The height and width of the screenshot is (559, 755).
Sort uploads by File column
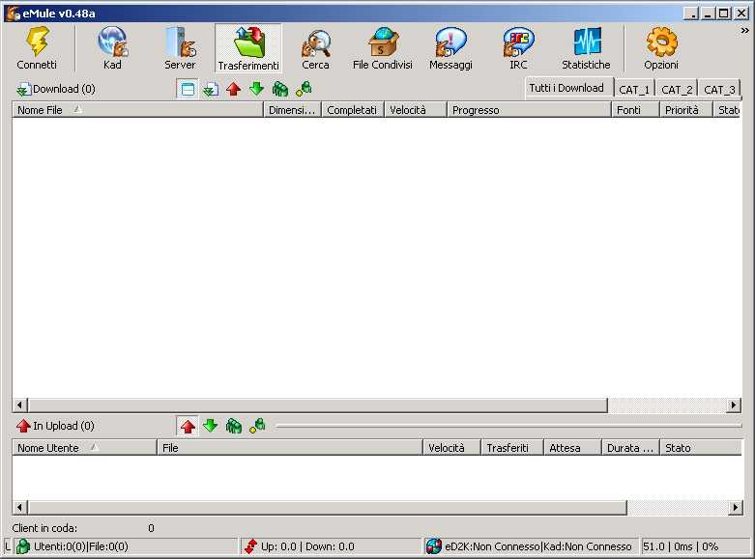click(x=290, y=448)
